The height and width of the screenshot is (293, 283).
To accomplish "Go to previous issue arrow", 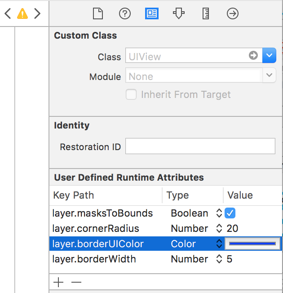I will [8, 13].
